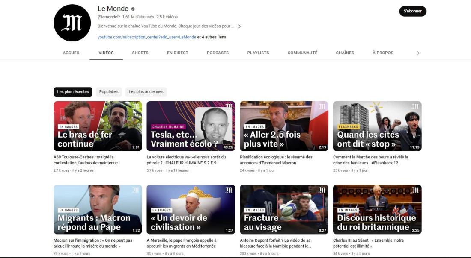471x258 pixels.
Task: Click the 43:25 duration badge on Tesla video
Action: (228, 147)
